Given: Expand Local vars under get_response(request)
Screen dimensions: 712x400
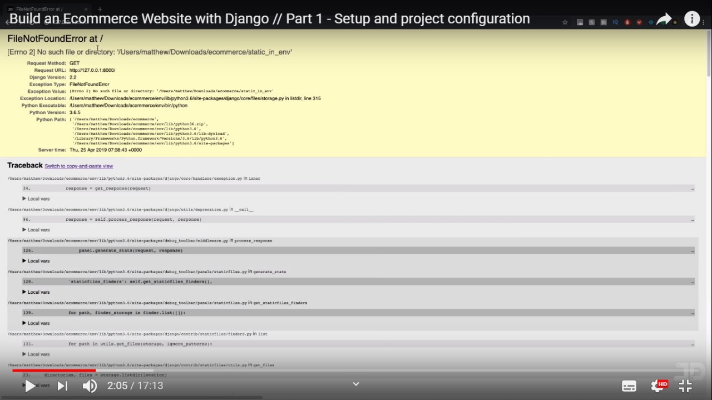Looking at the screenshot, I should click(x=36, y=199).
